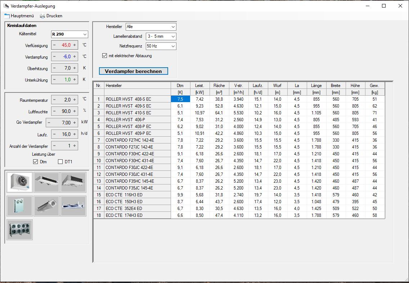
Task: Increase Luftfeuchte with plus
Action: point(75,111)
